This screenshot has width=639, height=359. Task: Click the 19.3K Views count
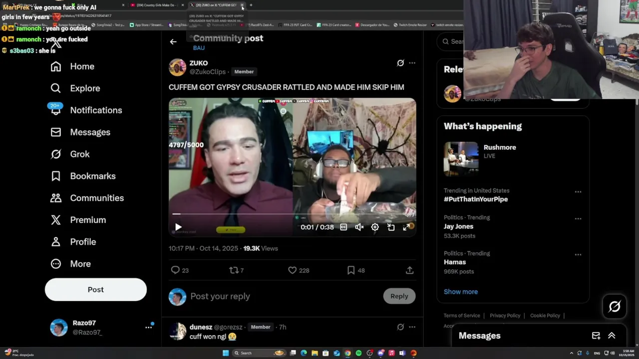coord(261,248)
